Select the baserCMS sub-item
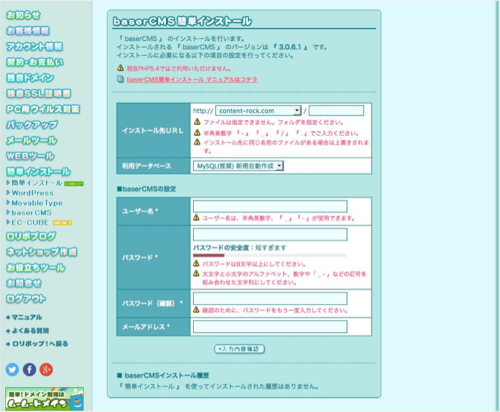This screenshot has height=412, width=500. (x=32, y=213)
